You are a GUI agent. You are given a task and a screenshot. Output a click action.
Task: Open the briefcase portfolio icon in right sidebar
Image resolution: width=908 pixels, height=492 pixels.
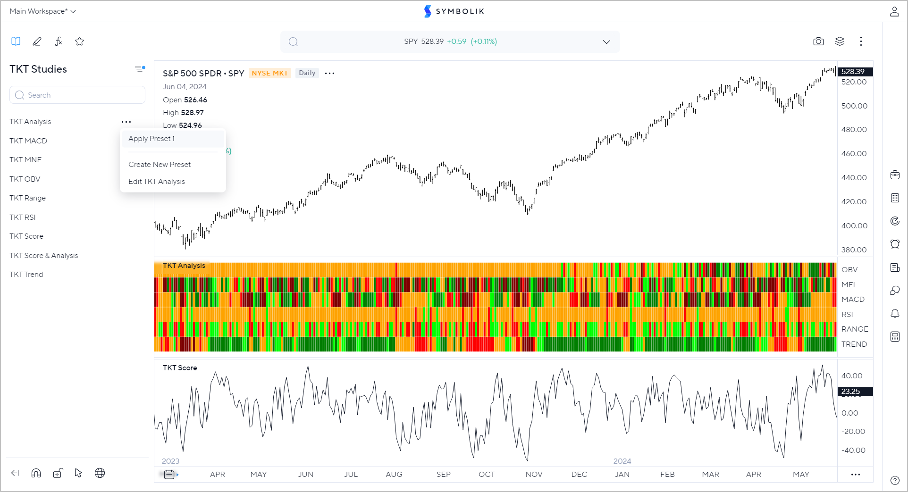point(895,175)
